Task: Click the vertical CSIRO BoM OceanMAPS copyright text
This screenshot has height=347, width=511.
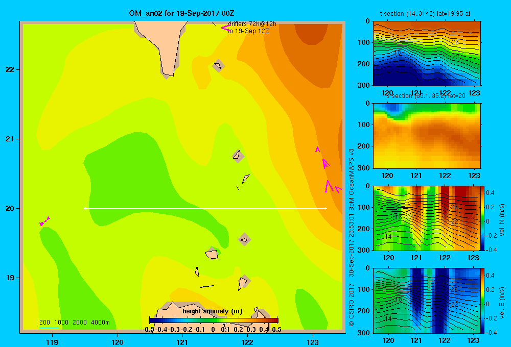Action: pyautogui.click(x=352, y=238)
